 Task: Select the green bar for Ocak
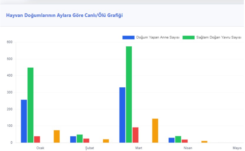tap(30, 105)
